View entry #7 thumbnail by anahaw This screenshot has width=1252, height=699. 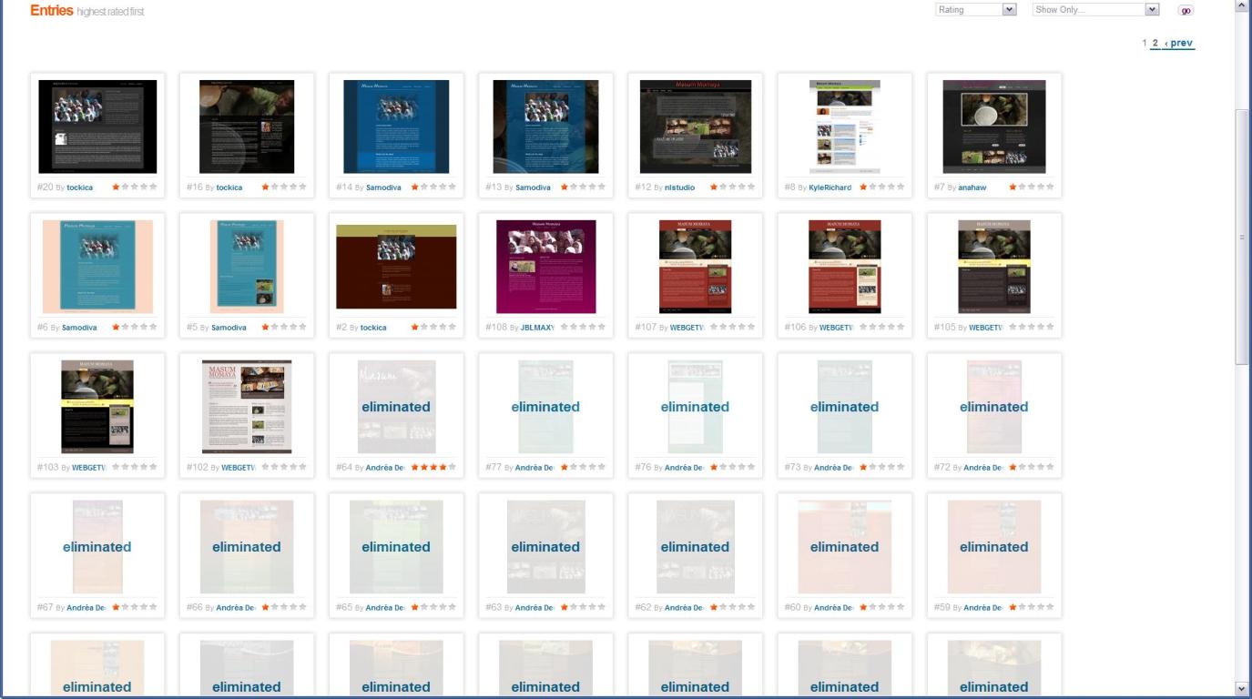994,127
